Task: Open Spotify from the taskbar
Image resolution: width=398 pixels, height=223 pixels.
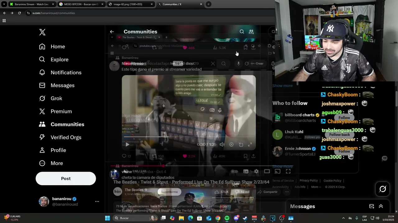Action: [227, 218]
